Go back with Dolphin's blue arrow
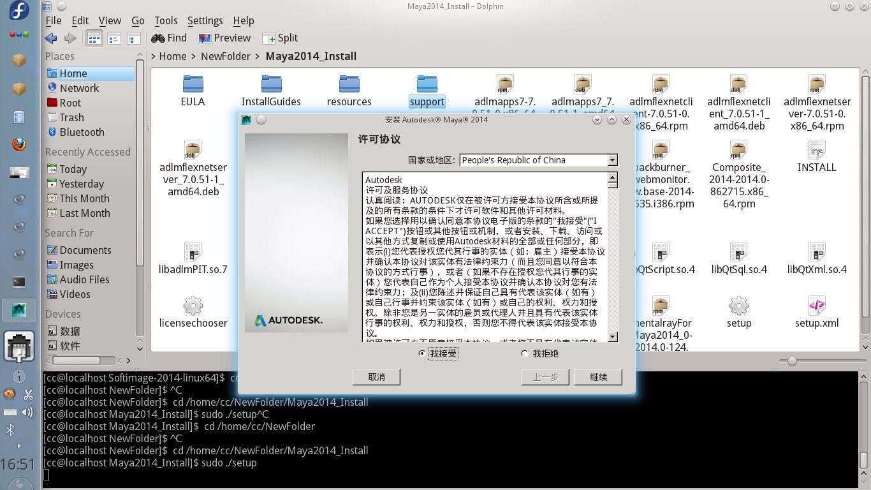Image resolution: width=871 pixels, height=490 pixels. click(52, 38)
